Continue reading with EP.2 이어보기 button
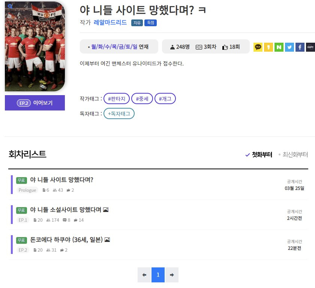 [x=35, y=103]
